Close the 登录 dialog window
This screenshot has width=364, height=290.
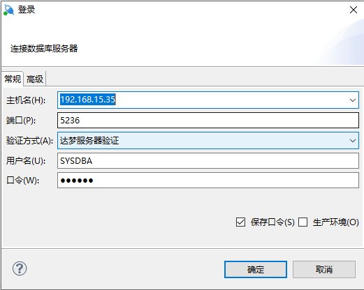pos(354,10)
